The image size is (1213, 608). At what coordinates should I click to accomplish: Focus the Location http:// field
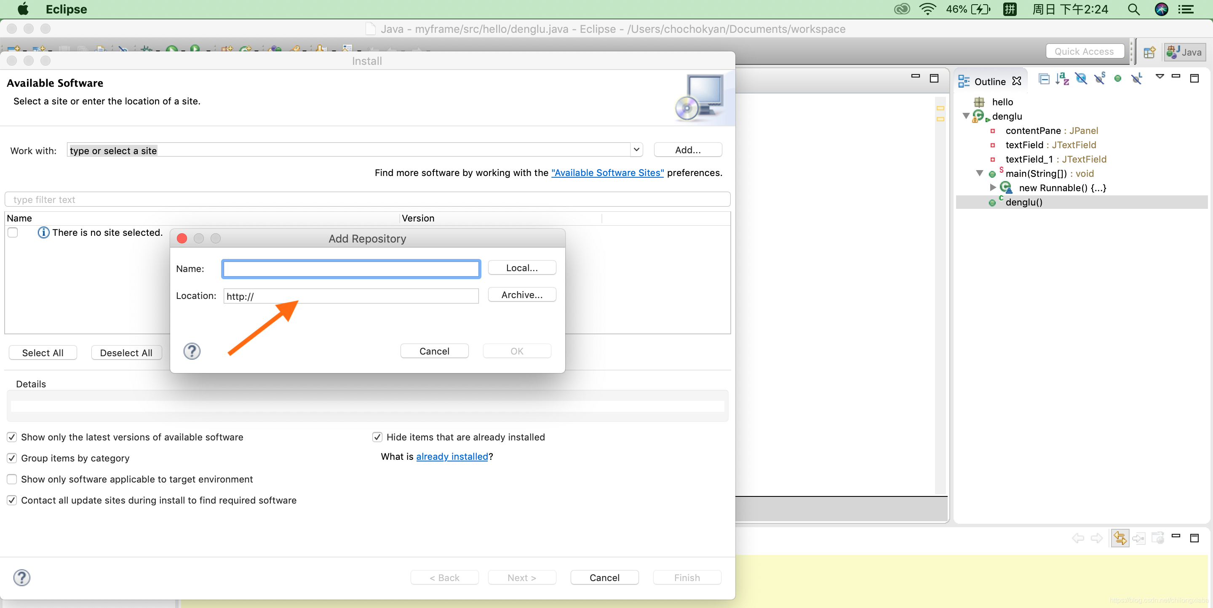point(351,296)
